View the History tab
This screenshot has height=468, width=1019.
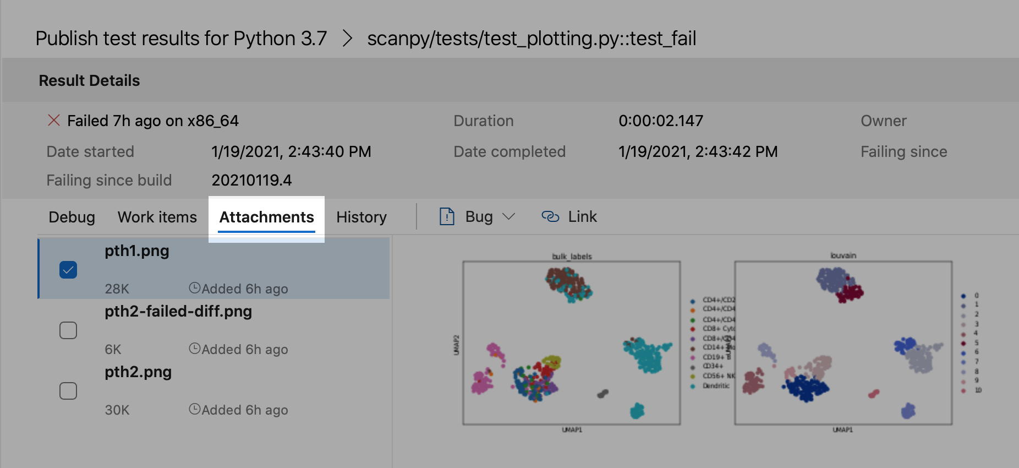click(x=361, y=217)
